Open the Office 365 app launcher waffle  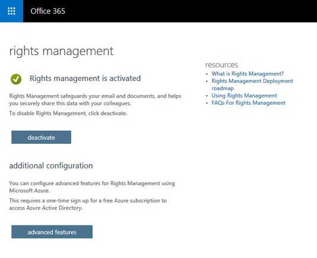pyautogui.click(x=11, y=11)
